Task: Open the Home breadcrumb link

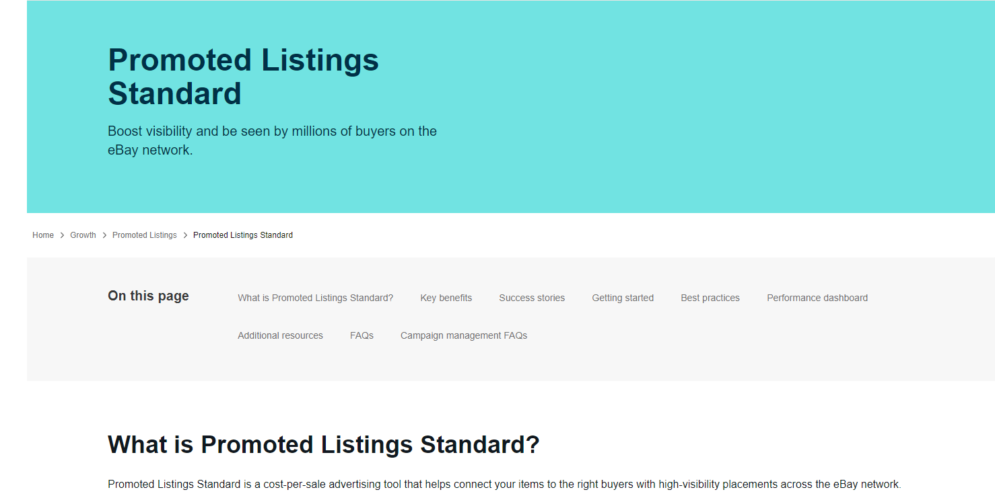Action: tap(42, 235)
